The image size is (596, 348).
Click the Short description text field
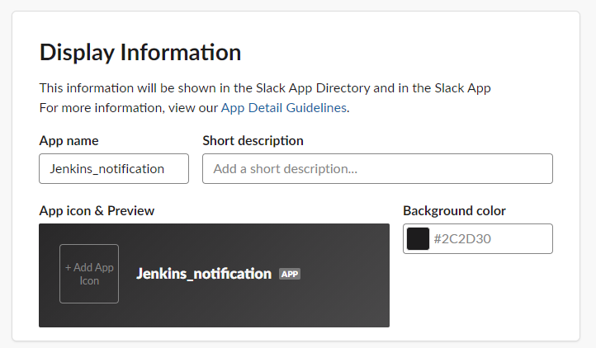tap(377, 169)
